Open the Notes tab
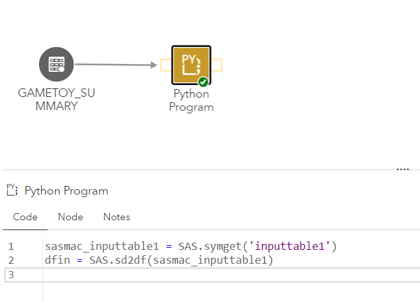The width and height of the screenshot is (420, 302). [x=116, y=217]
